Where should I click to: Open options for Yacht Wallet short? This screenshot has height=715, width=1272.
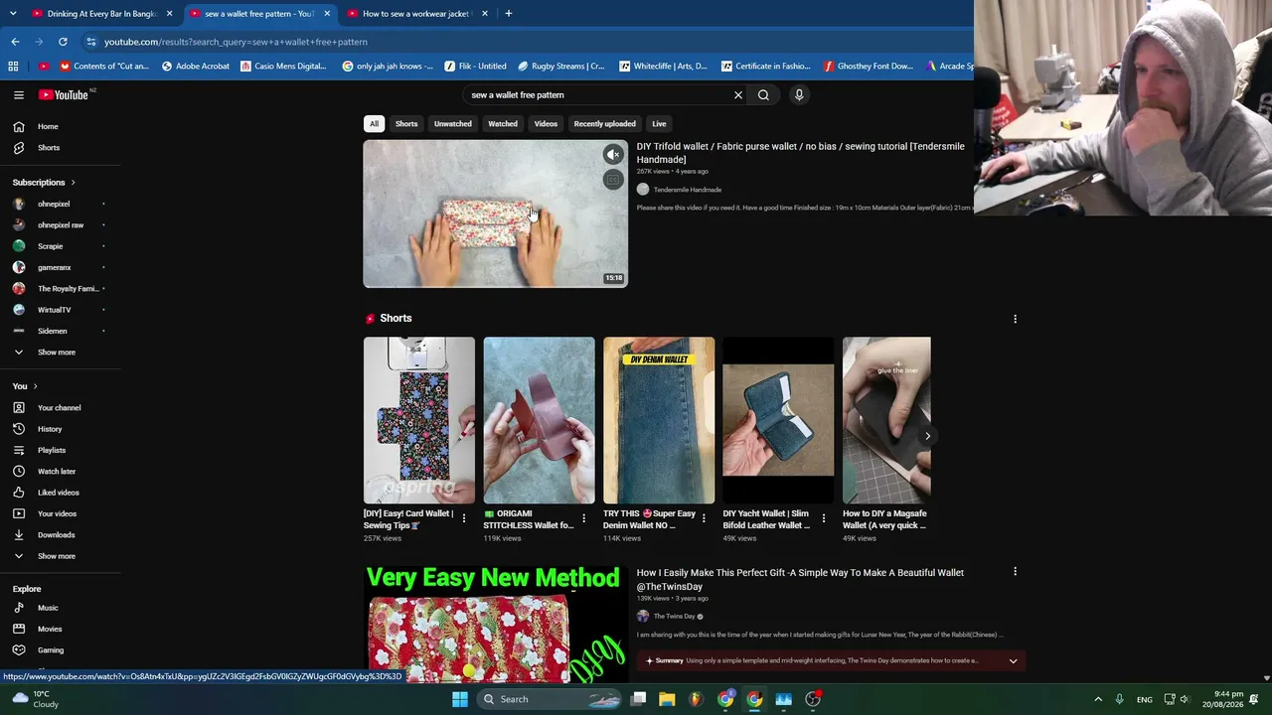823,518
